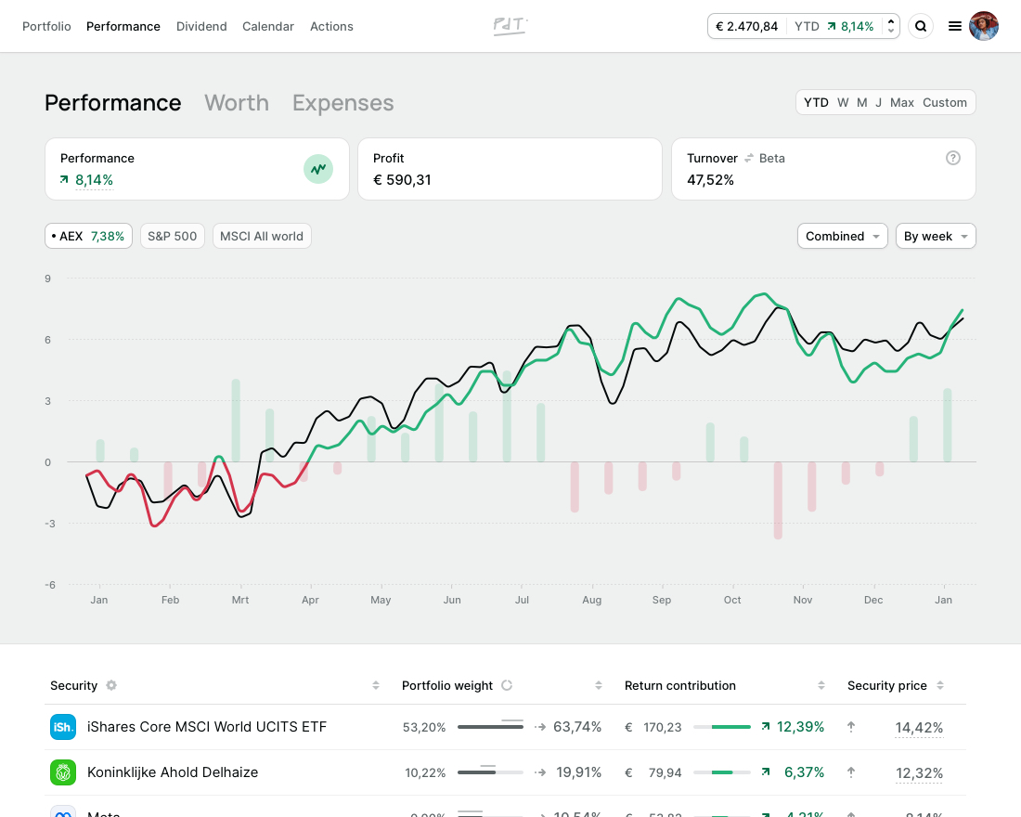Toggle the AEX benchmark comparison
The height and width of the screenshot is (817, 1021).
[x=88, y=236]
